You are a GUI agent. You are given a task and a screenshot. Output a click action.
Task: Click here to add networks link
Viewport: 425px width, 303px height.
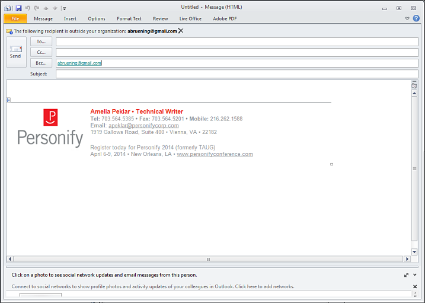(264, 286)
